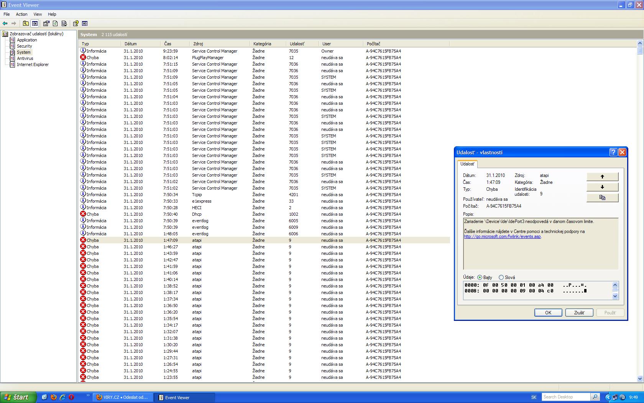Click the Export List toolbar icon
The height and width of the screenshot is (403, 644).
(64, 23)
